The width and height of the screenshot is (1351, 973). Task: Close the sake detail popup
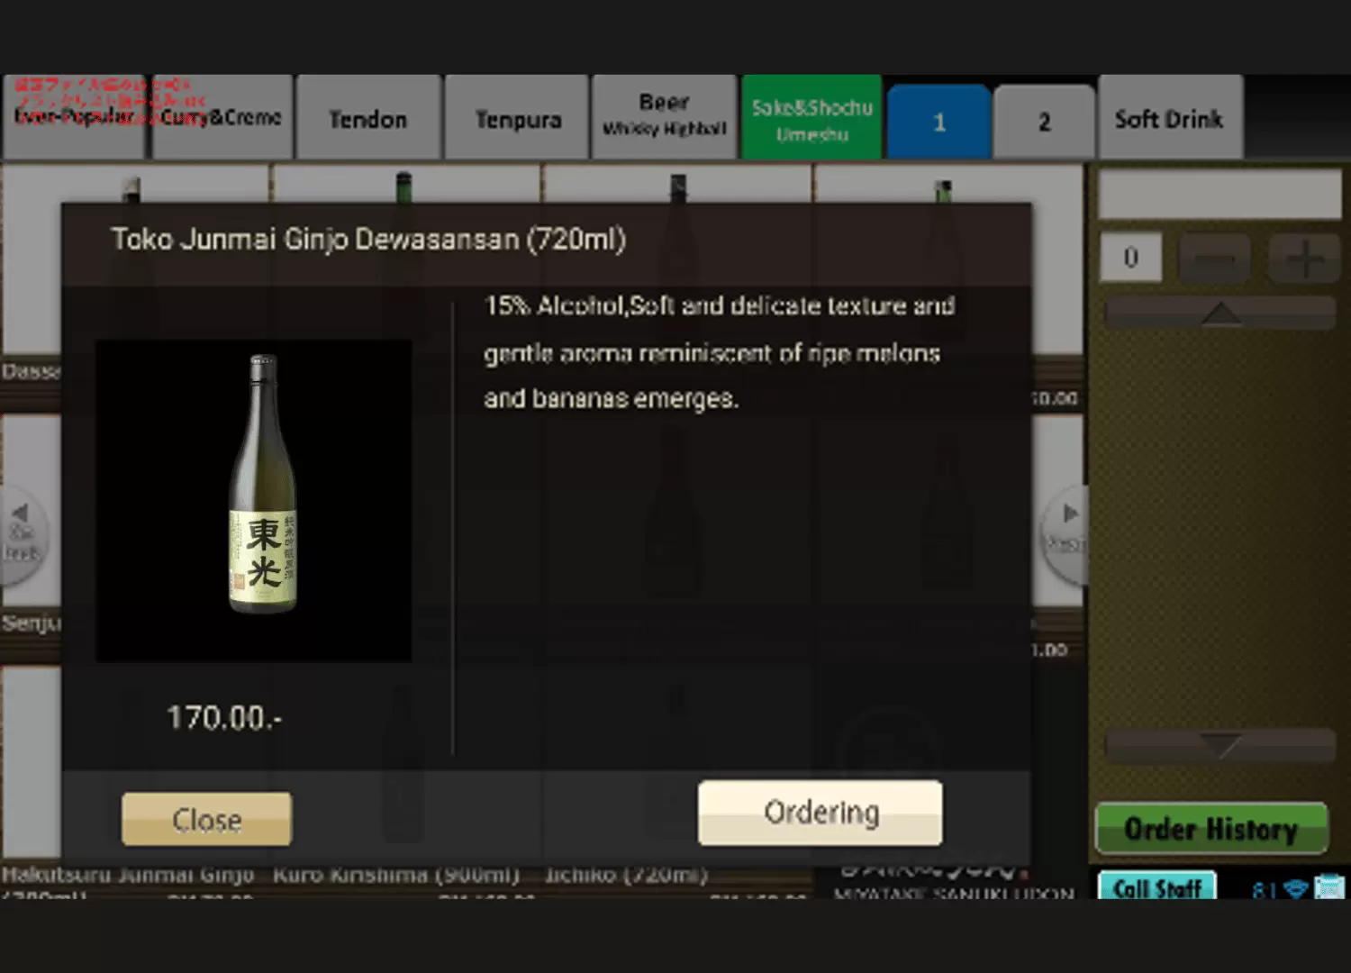pos(206,819)
